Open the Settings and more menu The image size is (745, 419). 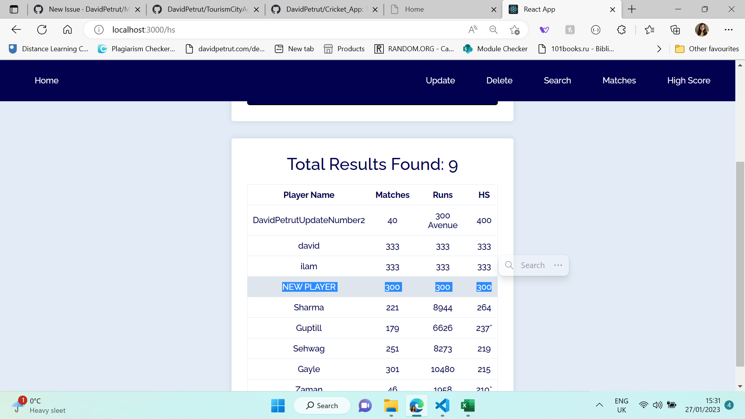click(729, 29)
